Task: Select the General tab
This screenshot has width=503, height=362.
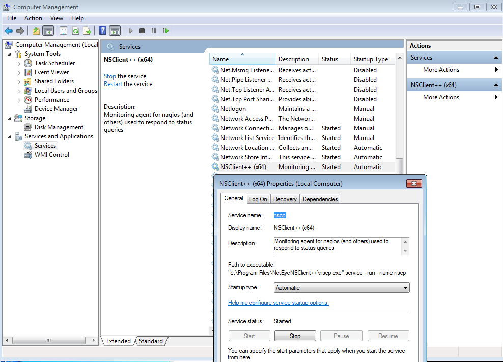Action: [x=234, y=198]
